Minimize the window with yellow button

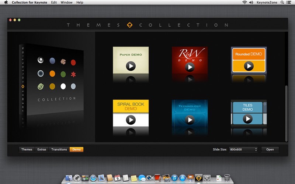(15, 20)
